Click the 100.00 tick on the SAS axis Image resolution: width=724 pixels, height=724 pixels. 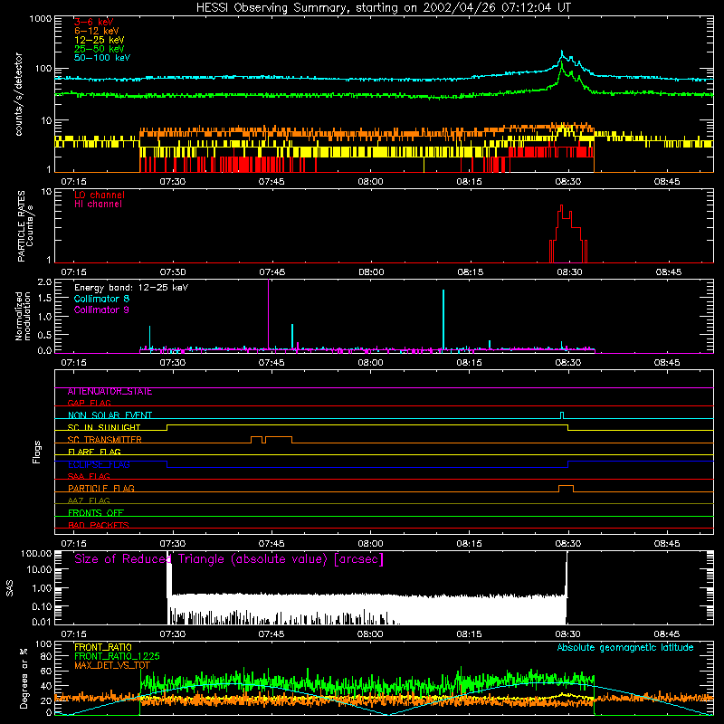point(36,554)
